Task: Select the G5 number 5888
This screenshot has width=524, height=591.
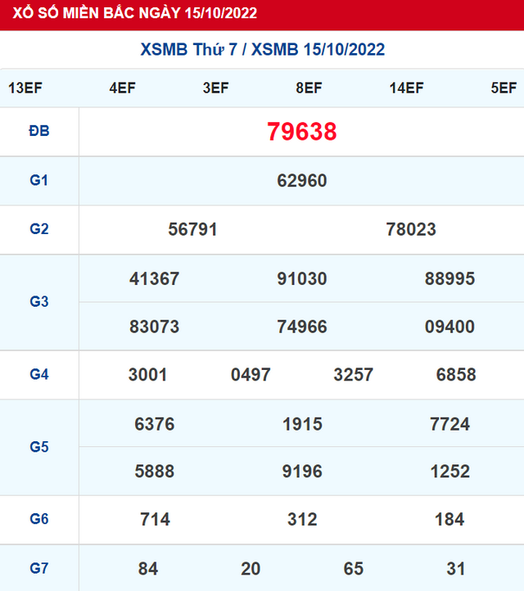Action: (154, 471)
